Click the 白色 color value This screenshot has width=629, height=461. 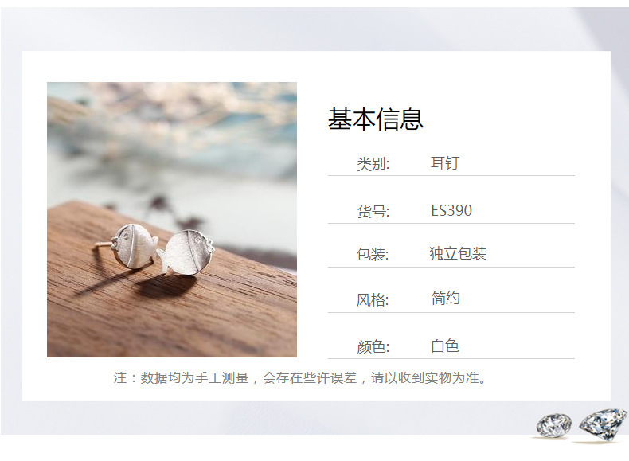click(x=445, y=346)
